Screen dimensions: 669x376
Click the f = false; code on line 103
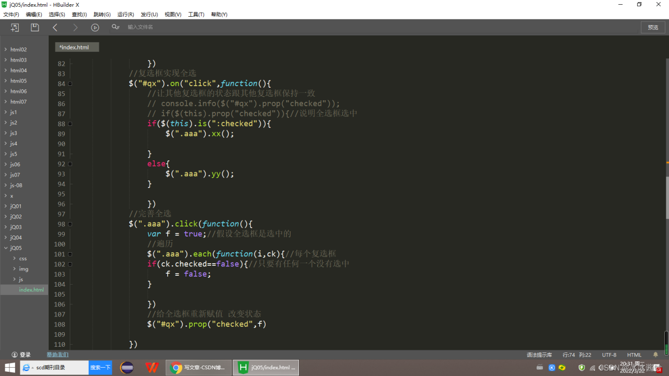pos(188,274)
